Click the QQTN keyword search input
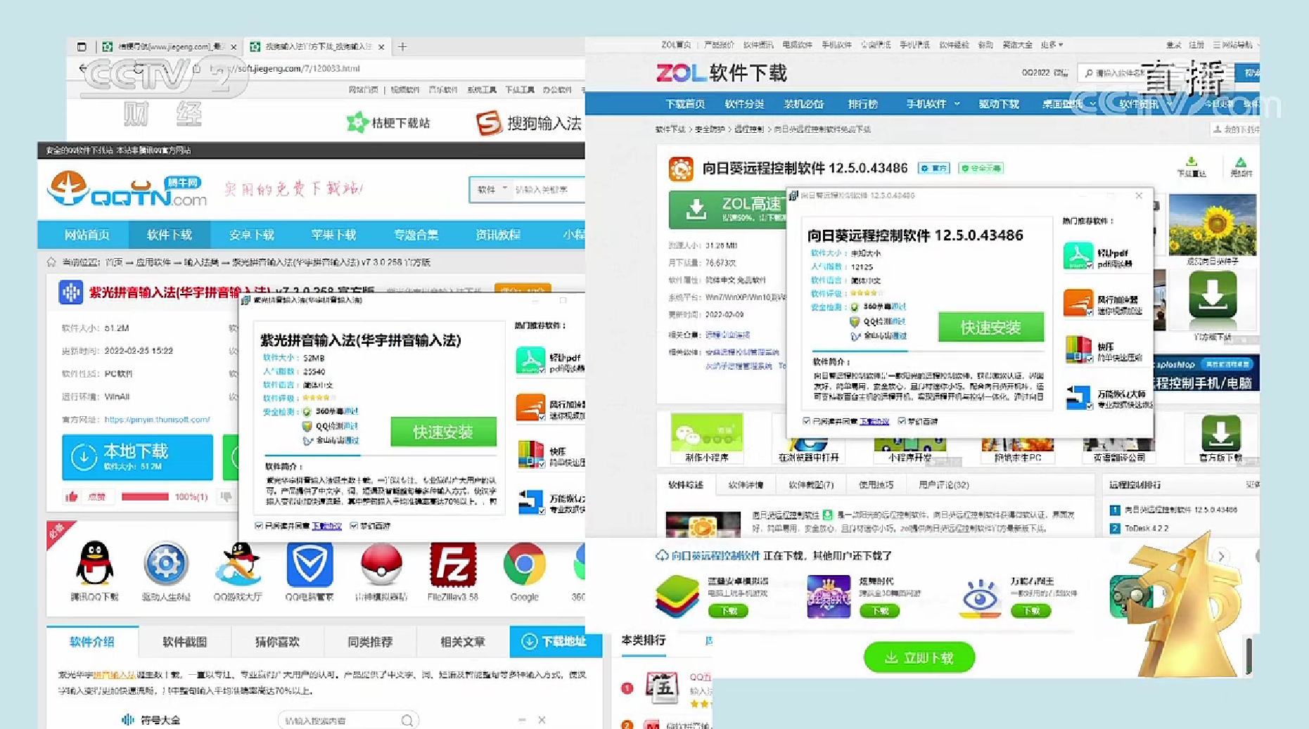Viewport: 1309px width, 729px height. click(548, 189)
